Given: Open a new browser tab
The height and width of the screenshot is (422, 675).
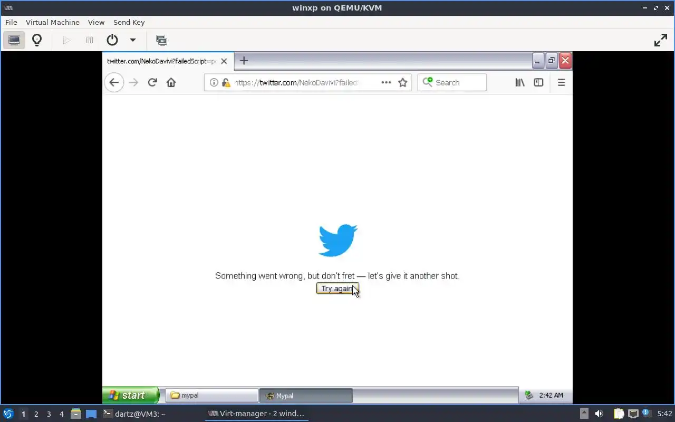Looking at the screenshot, I should tap(244, 61).
